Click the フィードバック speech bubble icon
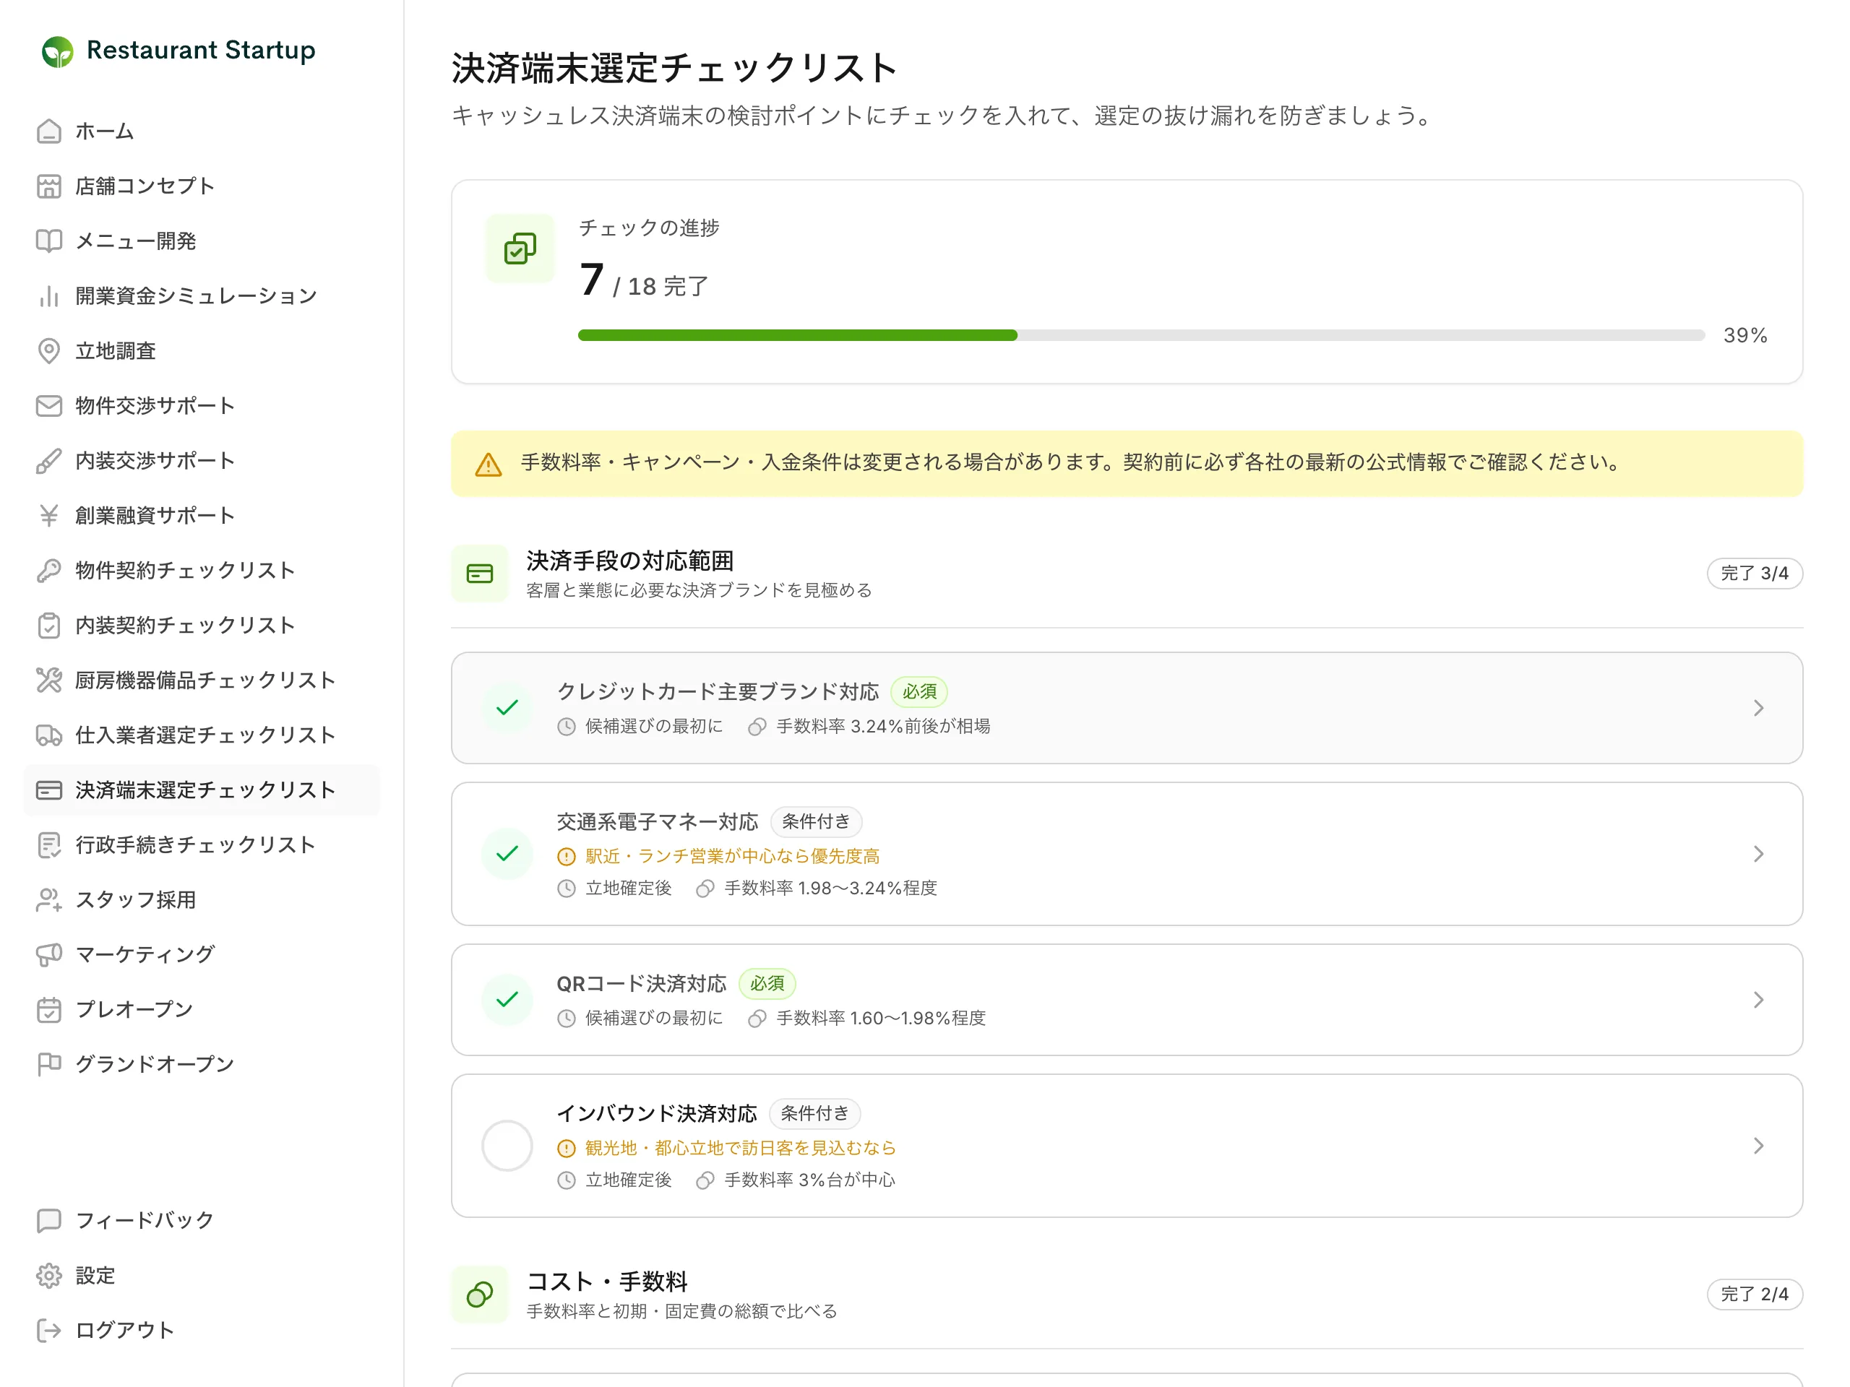Viewport: 1850px width, 1387px height. pos(49,1221)
